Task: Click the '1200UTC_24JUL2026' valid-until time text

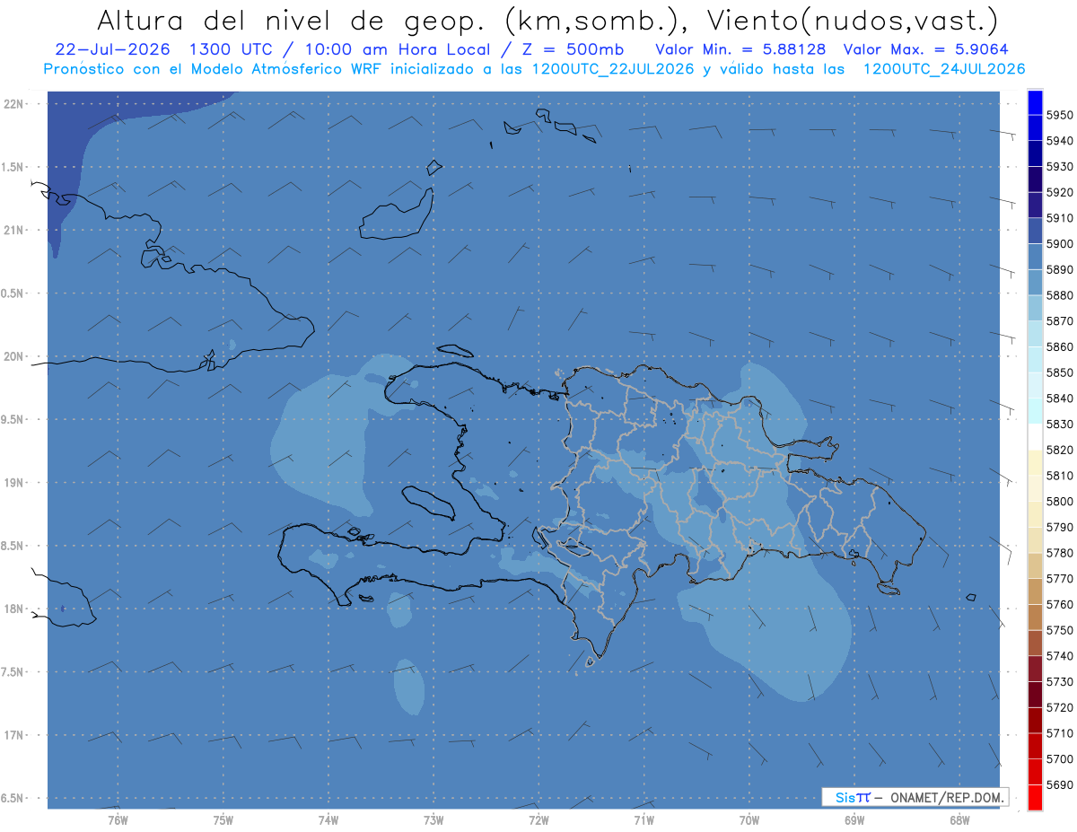Action: click(x=944, y=69)
